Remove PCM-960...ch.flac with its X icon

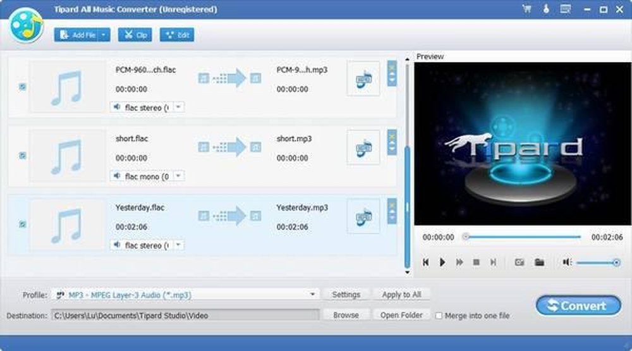[x=392, y=67]
